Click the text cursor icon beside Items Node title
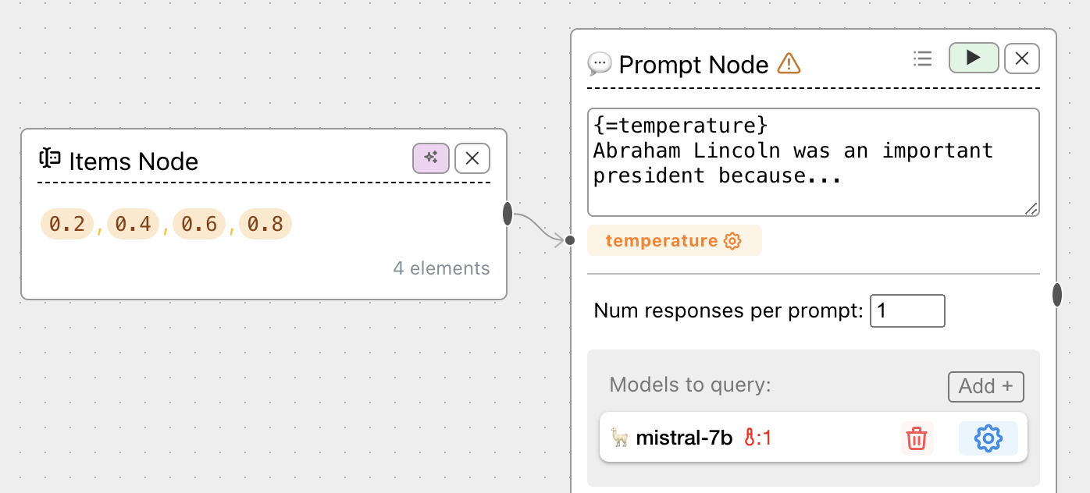 pos(50,159)
